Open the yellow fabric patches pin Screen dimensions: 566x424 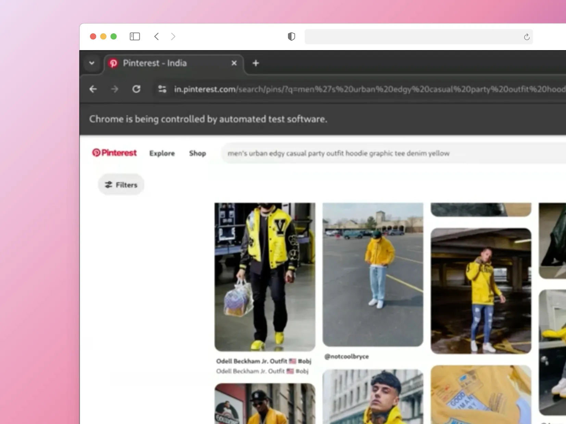point(481,395)
